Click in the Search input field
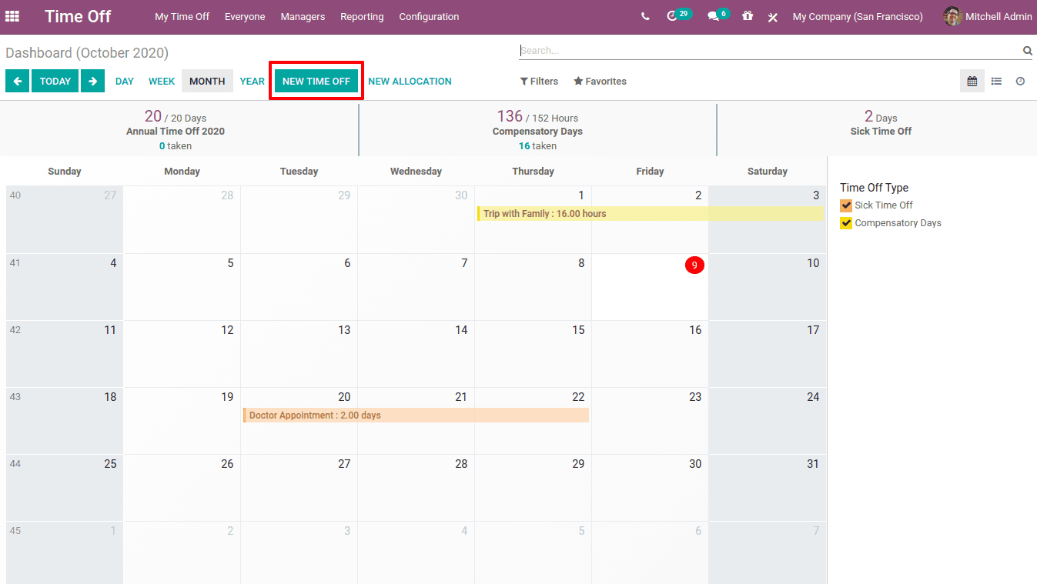Screen dimensions: 1037x584 click(770, 51)
